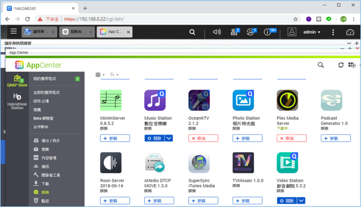This screenshot has height=207, width=361.
Task: Open the QTS main menu hamburger icon
Action: (x=13, y=31)
